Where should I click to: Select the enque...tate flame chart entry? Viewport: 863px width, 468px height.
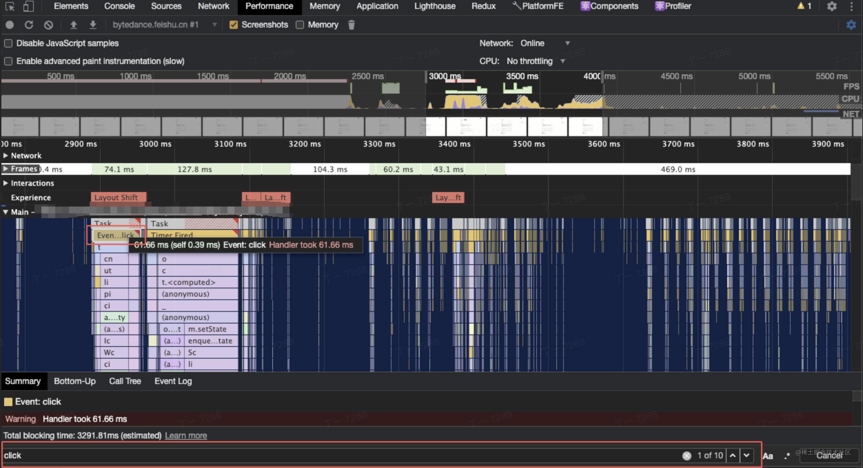tap(211, 341)
